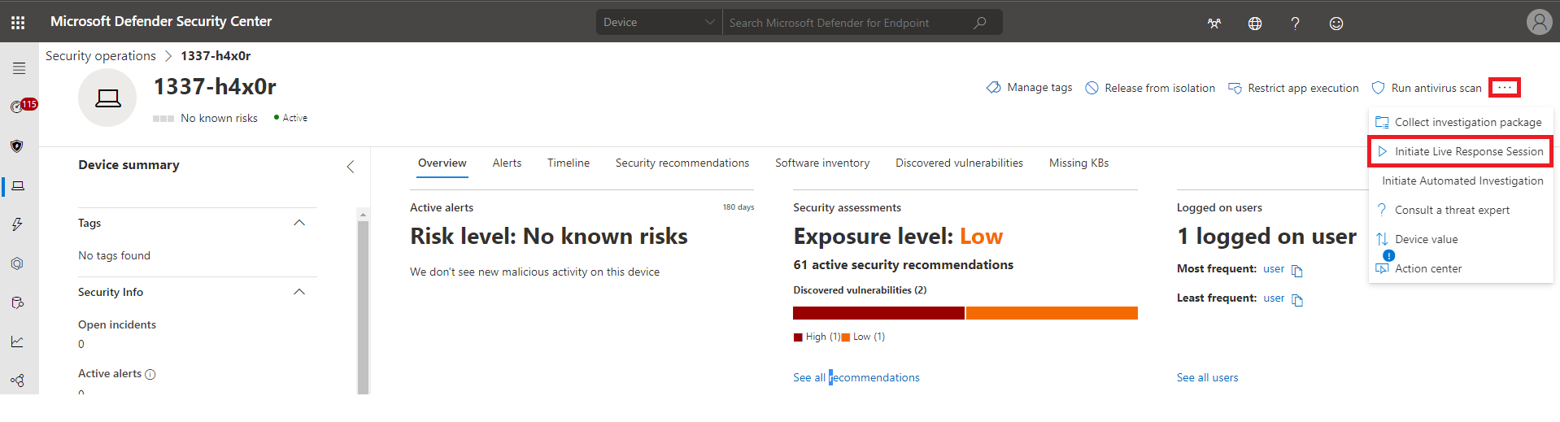
Task: Switch to the Timeline tab
Action: (569, 163)
